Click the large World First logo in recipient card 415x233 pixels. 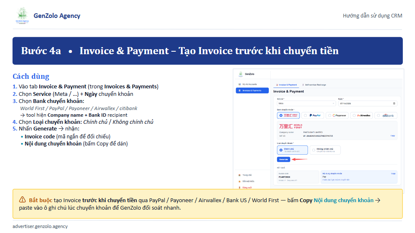click(x=290, y=126)
